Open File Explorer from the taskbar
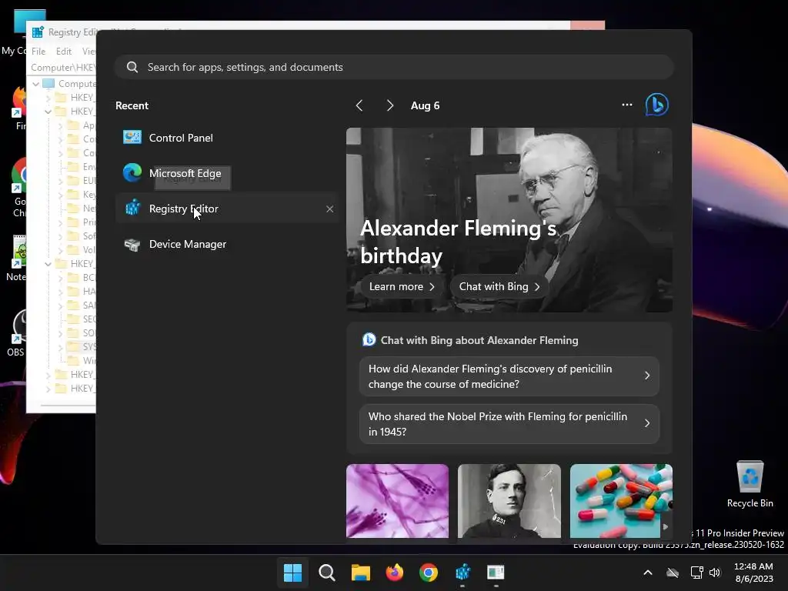Screen dimensions: 788x591 360,573
